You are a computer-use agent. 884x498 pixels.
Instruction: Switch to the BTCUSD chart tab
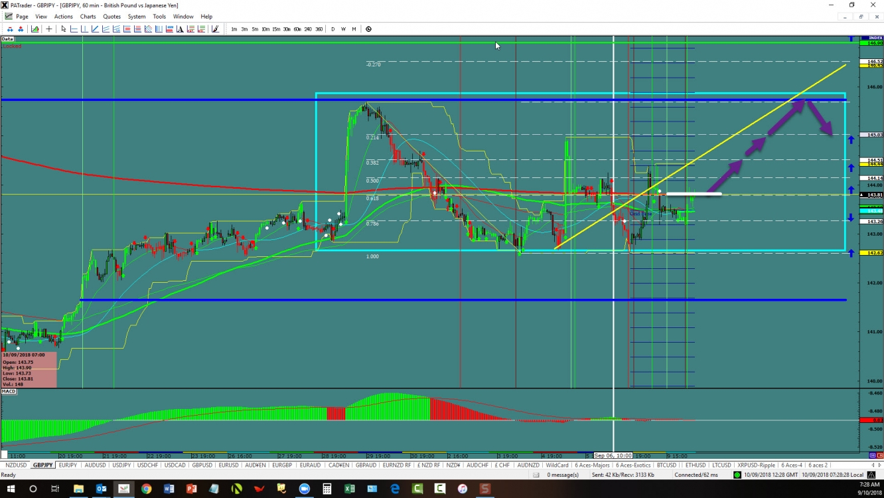point(666,465)
